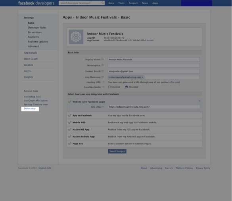Expand the Open Graph sidebar section

31,59
